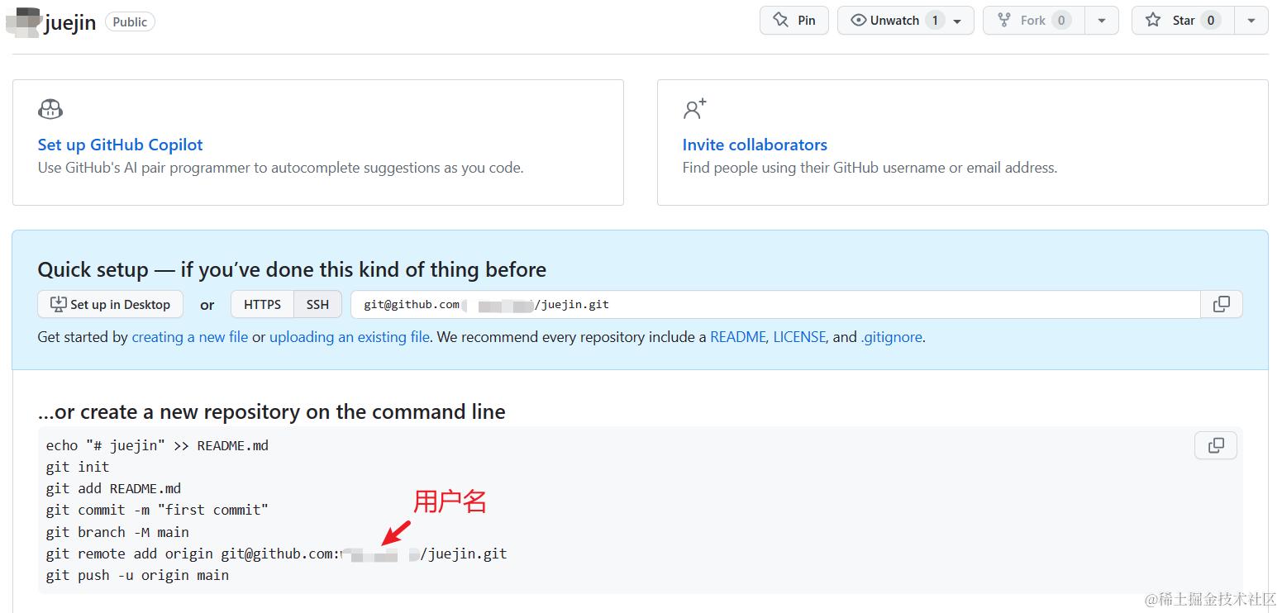Click the 'echo "# juejin" >> README.md' line
The width and height of the screenshot is (1282, 613).
[x=157, y=445]
